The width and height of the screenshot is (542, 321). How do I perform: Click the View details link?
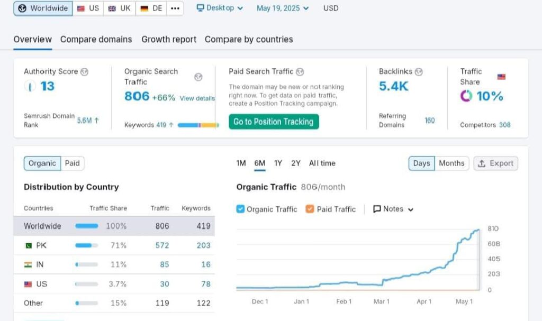pos(197,98)
